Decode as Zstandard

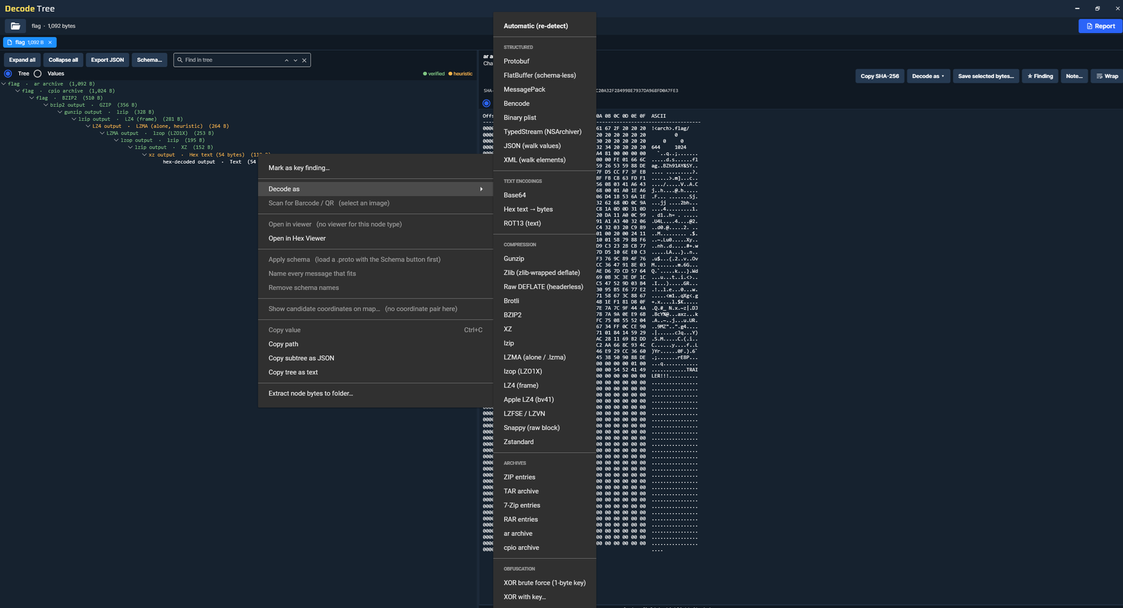click(545, 442)
